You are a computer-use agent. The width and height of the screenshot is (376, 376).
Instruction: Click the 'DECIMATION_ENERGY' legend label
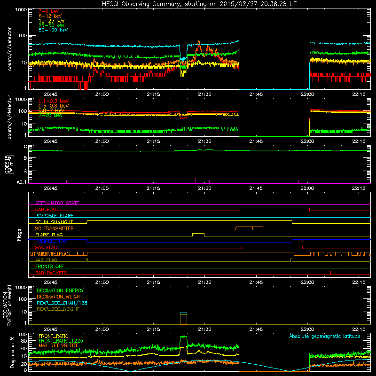pyautogui.click(x=60, y=290)
